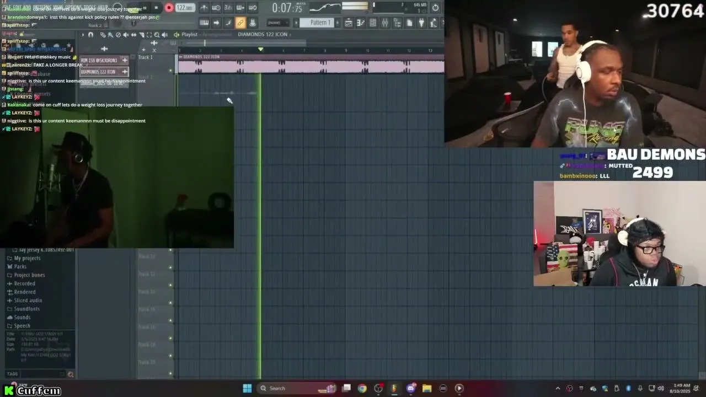Expand the Soundfonts browser folder
The image size is (706, 397).
26,309
